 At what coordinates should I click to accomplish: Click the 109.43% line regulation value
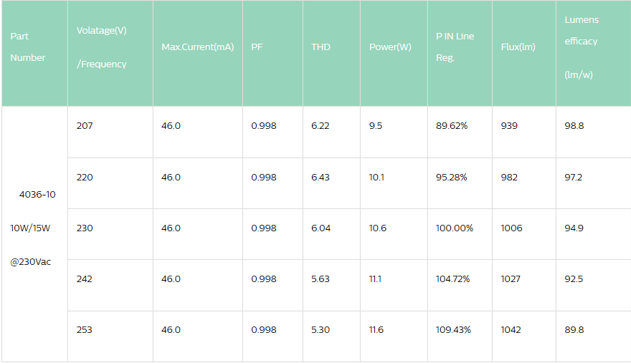[x=453, y=330]
